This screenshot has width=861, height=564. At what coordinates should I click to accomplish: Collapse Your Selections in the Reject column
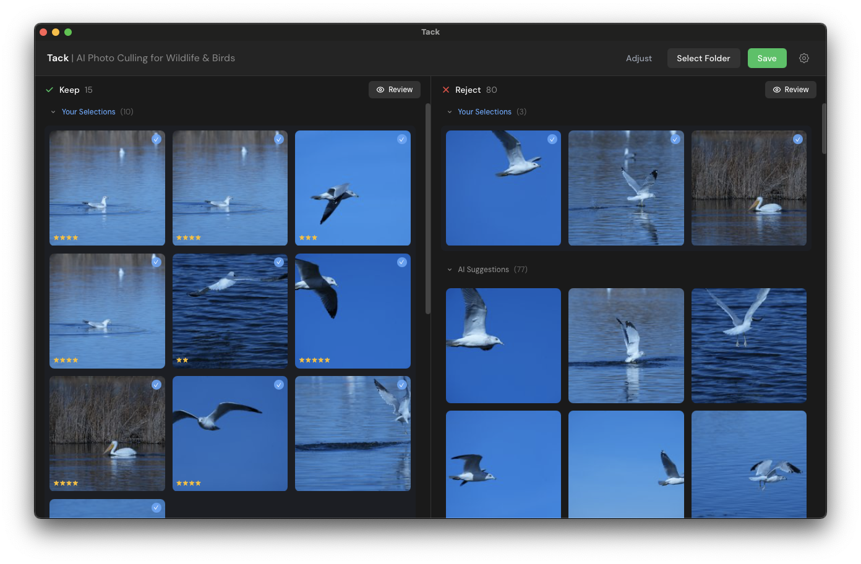[x=449, y=111]
